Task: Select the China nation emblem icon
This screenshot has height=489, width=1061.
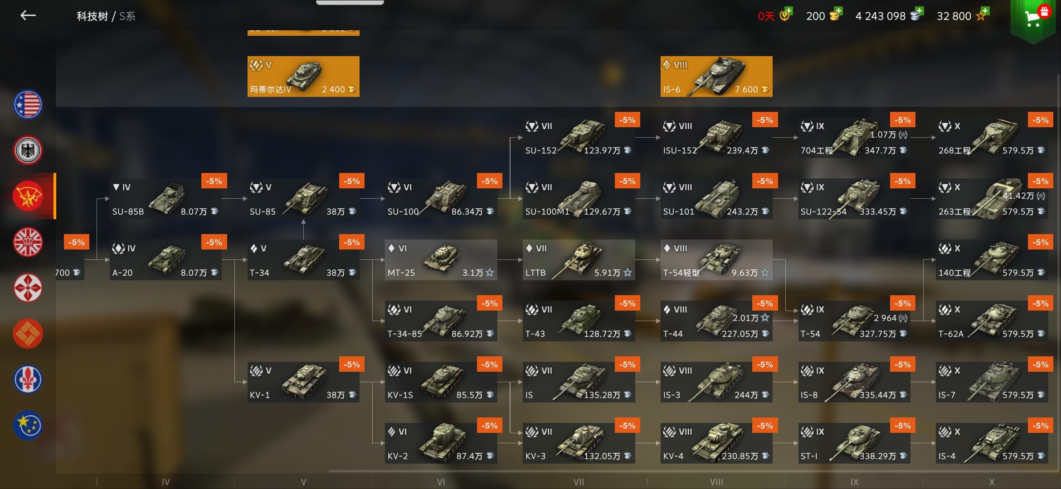Action: click(x=28, y=334)
